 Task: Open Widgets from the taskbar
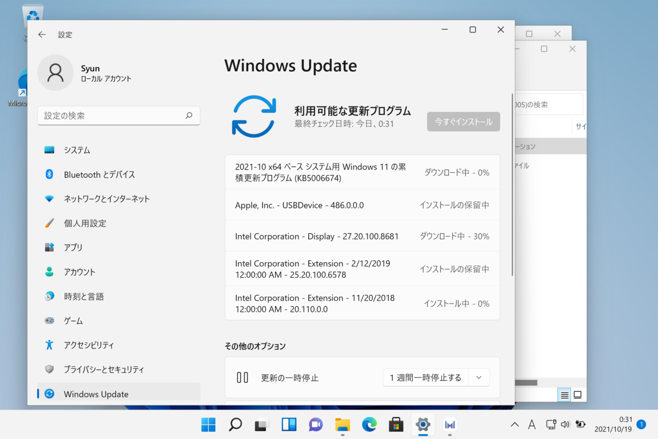289,424
